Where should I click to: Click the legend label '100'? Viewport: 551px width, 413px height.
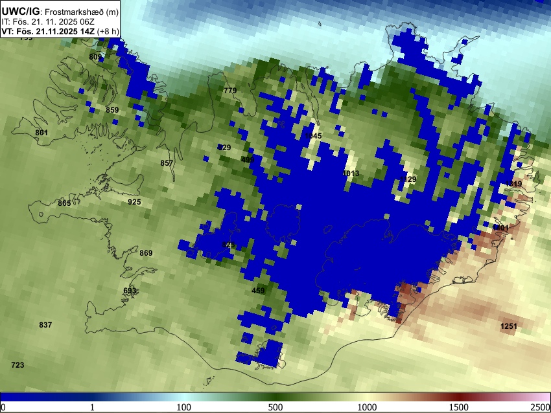pyautogui.click(x=184, y=407)
